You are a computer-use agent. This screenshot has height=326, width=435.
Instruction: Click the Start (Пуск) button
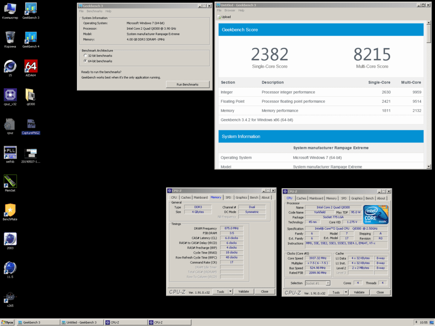(7, 323)
